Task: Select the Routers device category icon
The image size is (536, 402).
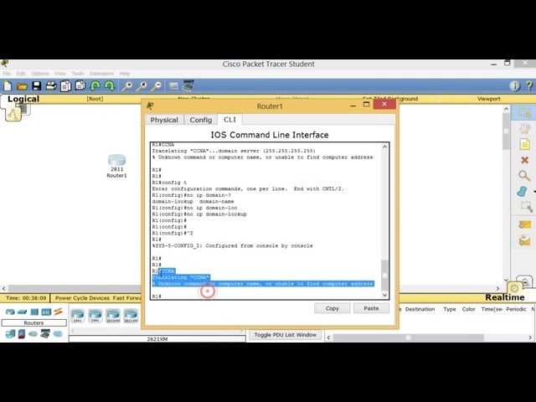Action: [10, 312]
